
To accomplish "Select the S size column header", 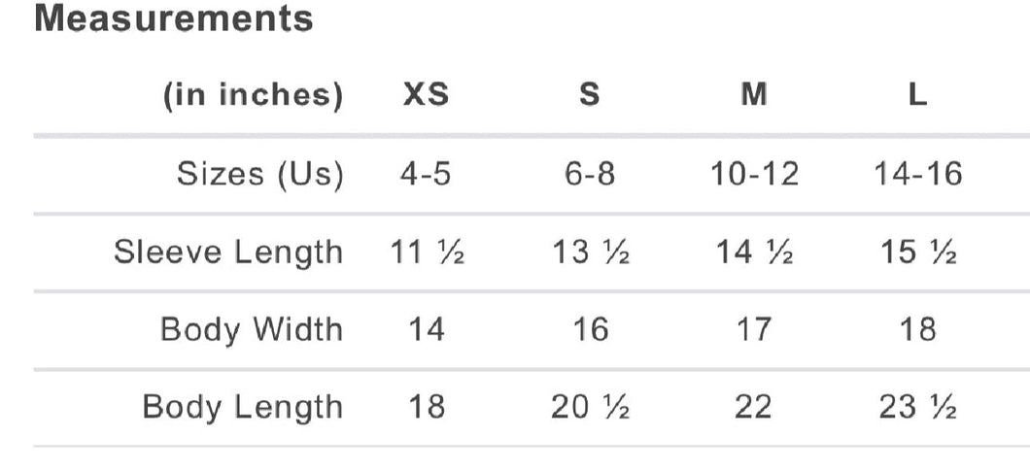I will coord(589,95).
